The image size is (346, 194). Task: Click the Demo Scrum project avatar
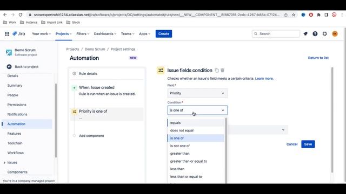9,52
